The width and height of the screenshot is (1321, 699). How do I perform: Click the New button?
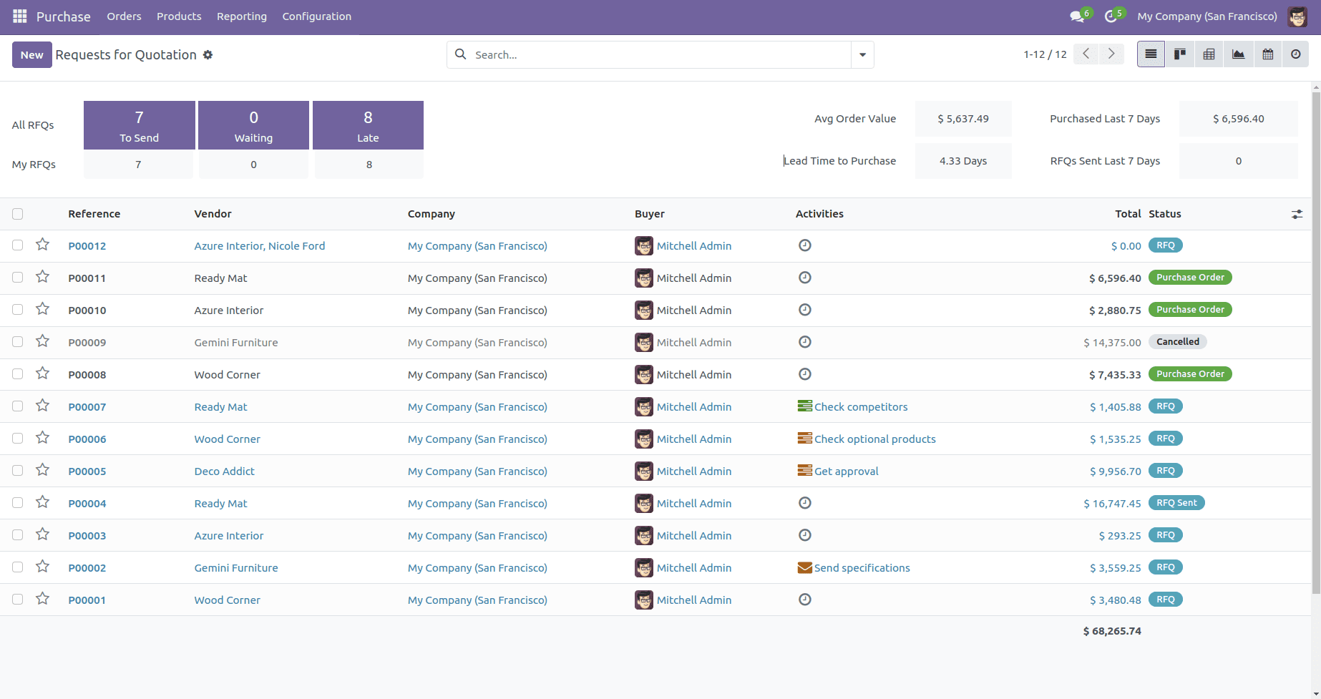(31, 54)
